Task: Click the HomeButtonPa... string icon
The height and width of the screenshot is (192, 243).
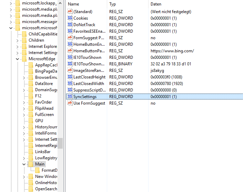Action: pyautogui.click(x=70, y=51)
